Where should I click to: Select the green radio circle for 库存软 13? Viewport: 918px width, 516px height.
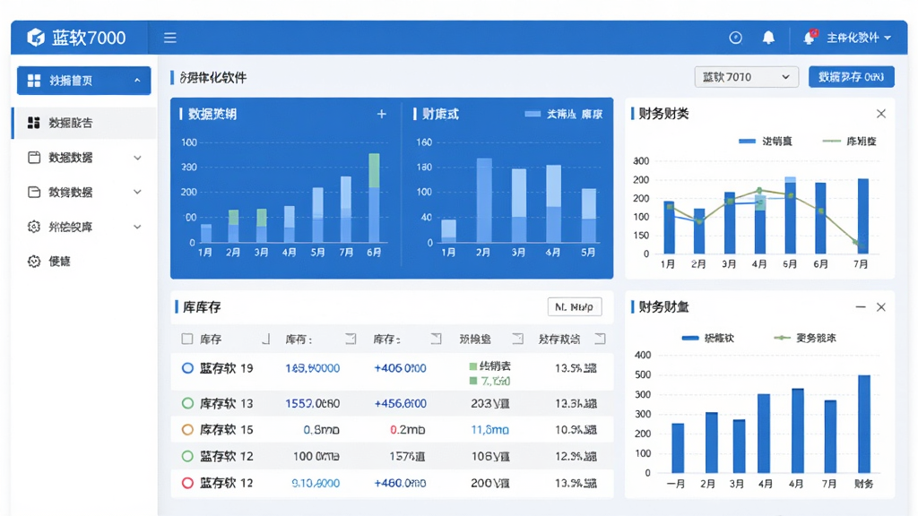187,403
